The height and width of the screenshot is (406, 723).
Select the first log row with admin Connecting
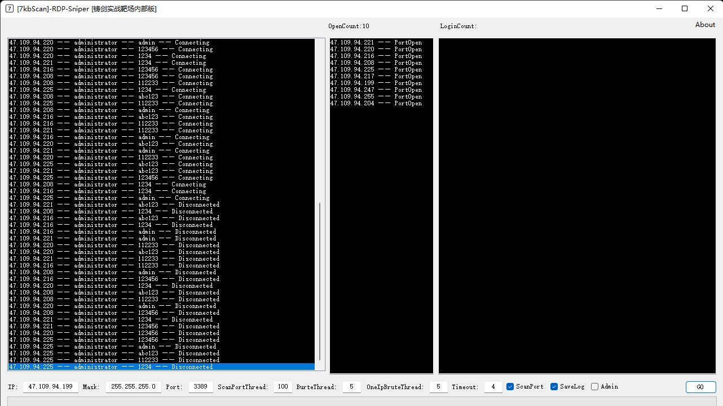click(109, 43)
